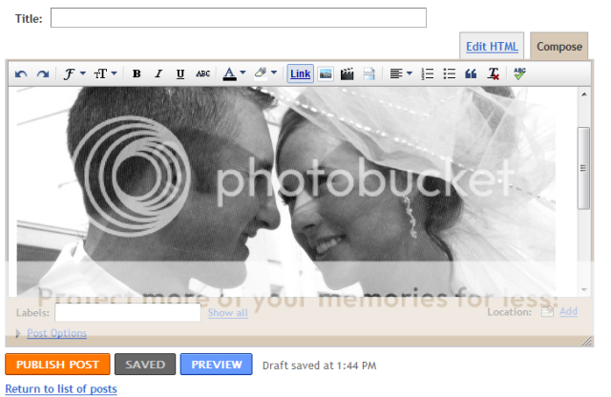Click the Show all labels link
The width and height of the screenshot is (611, 397).
click(227, 313)
